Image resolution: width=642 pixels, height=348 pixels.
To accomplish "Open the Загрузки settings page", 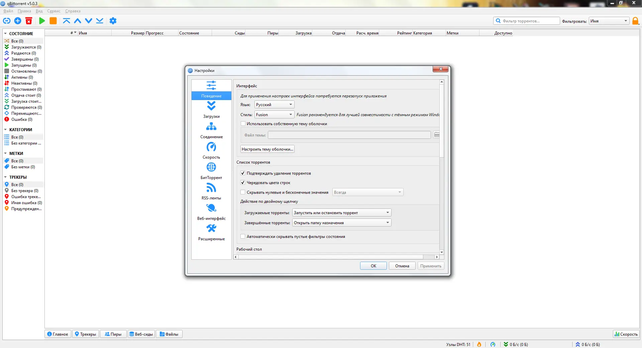I will 211,110.
